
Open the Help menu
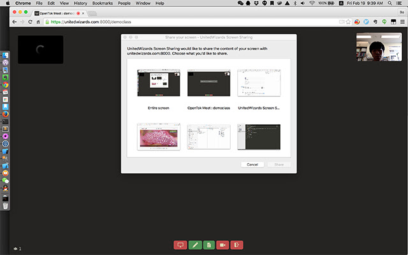(159, 3)
